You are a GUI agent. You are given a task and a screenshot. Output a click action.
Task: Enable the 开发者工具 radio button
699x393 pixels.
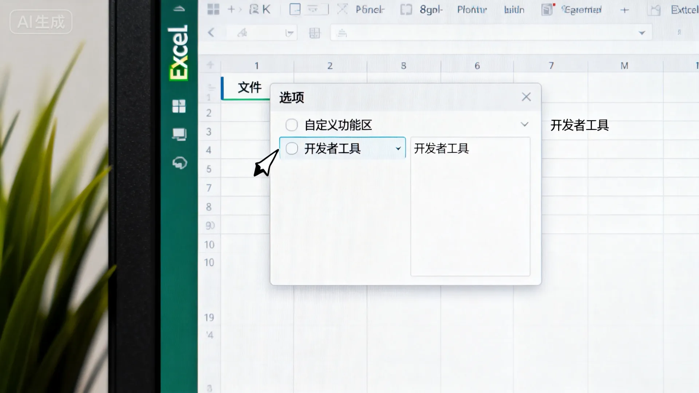coord(292,148)
